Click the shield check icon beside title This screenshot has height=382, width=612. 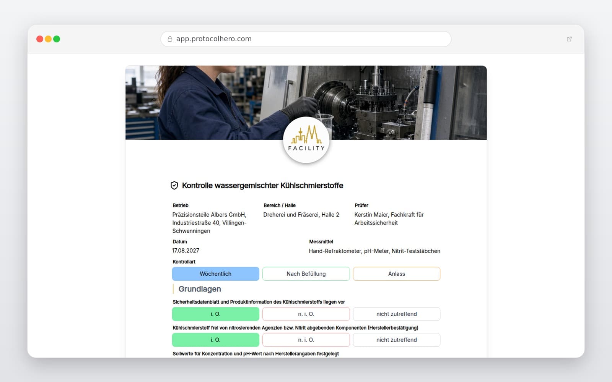[x=174, y=186]
